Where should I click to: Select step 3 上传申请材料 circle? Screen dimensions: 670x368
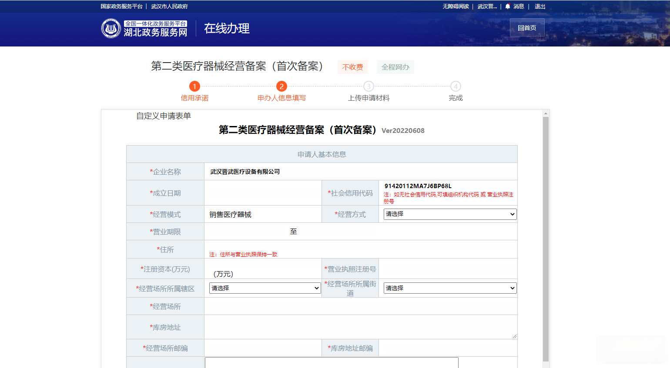point(368,86)
